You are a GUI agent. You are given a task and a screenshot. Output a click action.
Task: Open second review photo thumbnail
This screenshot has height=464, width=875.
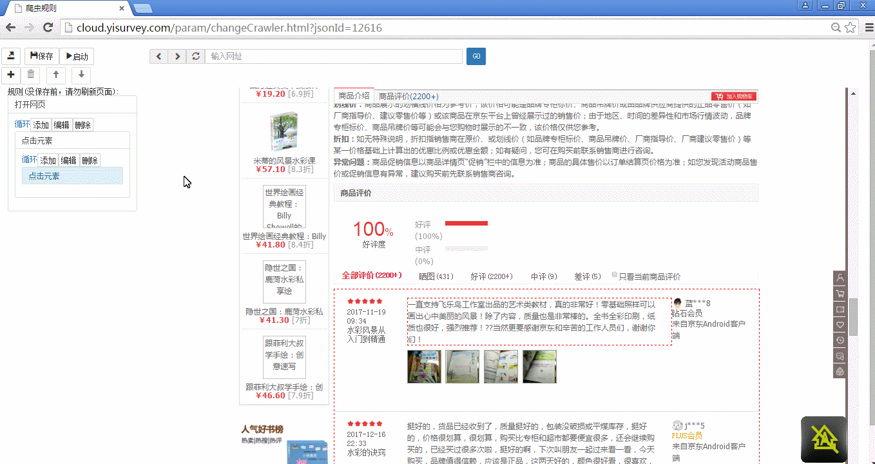[x=463, y=367]
